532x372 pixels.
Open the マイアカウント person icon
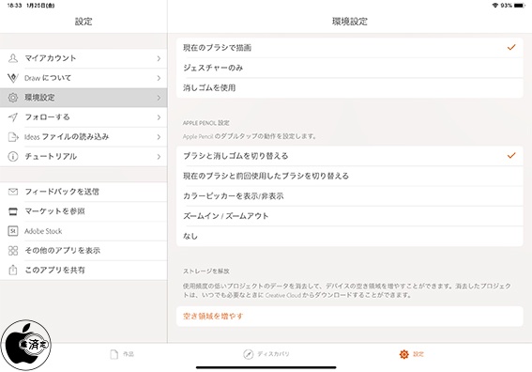(13, 58)
